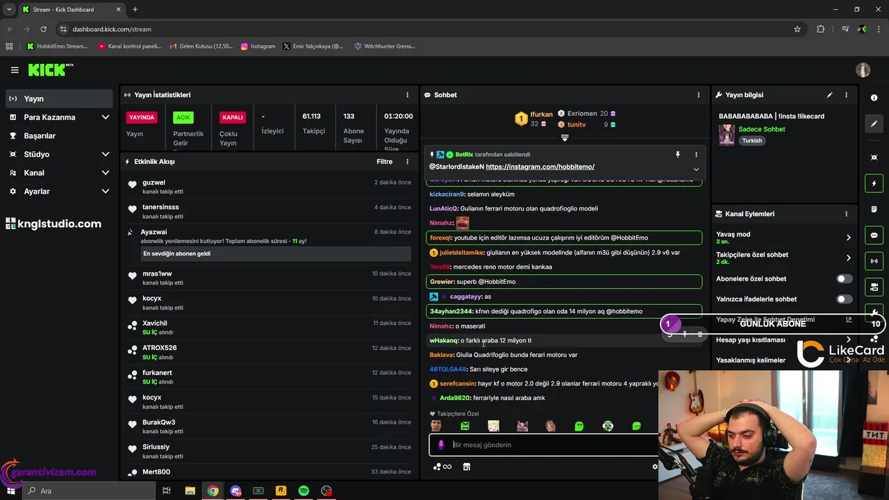This screenshot has height=500, width=889.
Task: Open Yayın bilgisi three-dot menu
Action: coord(846,95)
